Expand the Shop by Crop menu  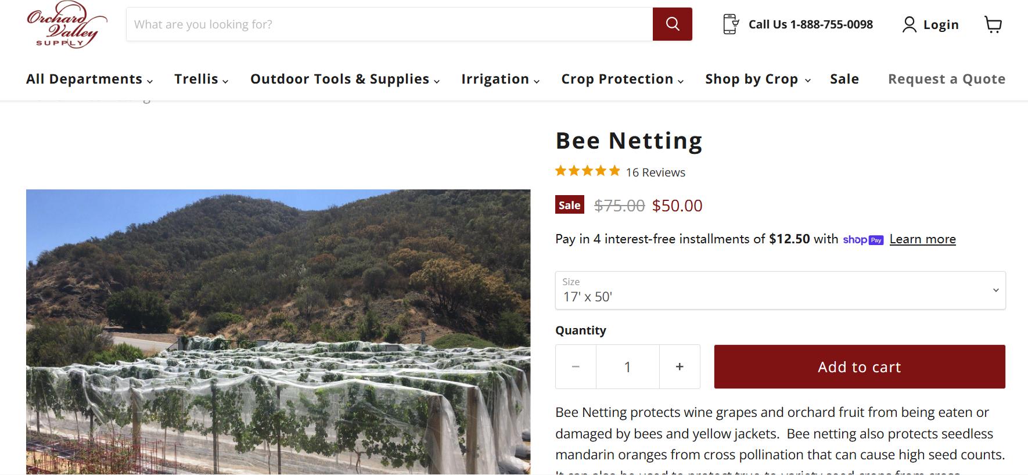(x=757, y=79)
